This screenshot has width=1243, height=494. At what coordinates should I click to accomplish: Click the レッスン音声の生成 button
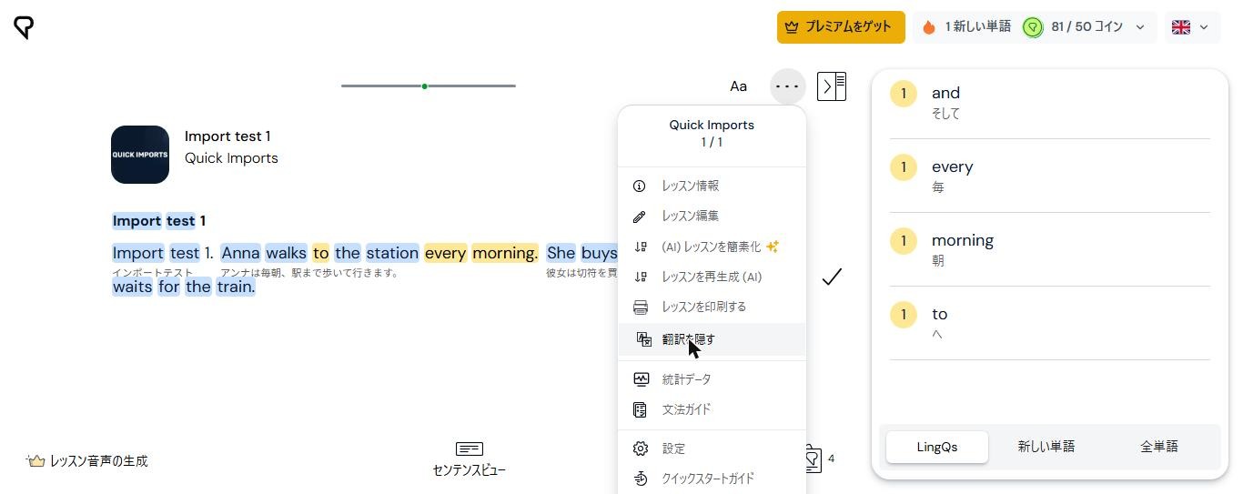tap(87, 461)
